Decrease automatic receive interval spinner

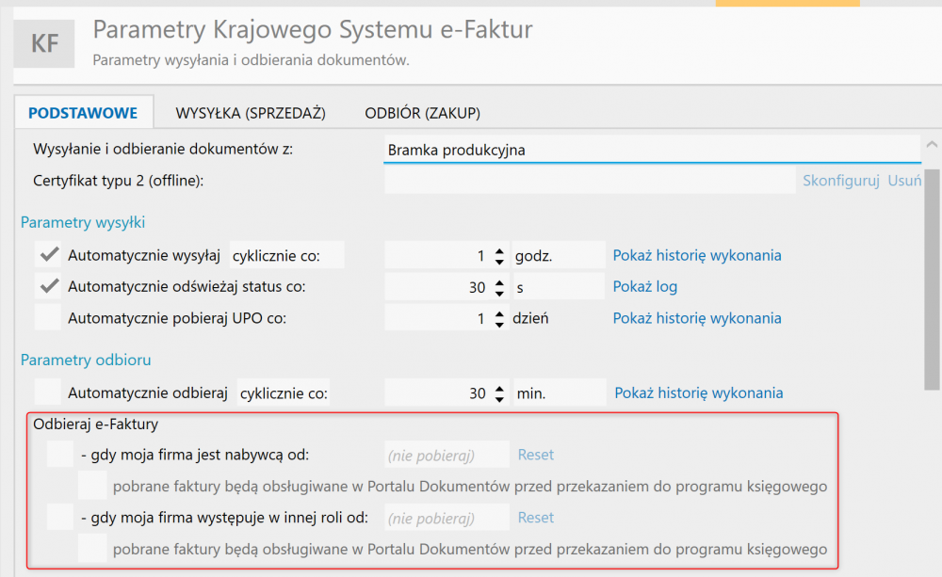[499, 399]
